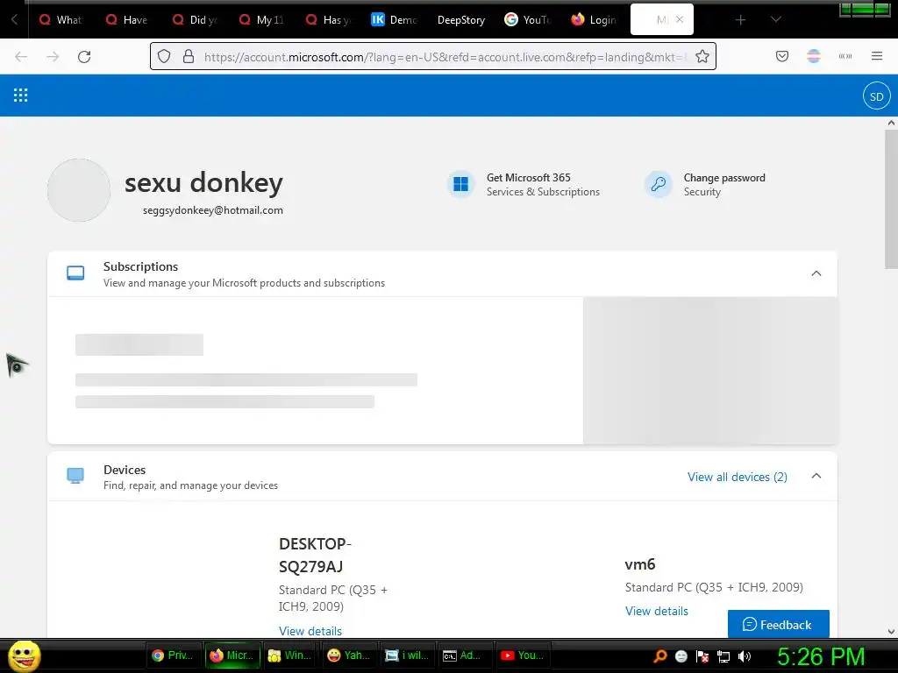Open the You... YouTube taskbar item
Image resolution: width=898 pixels, height=673 pixels.
(523, 655)
